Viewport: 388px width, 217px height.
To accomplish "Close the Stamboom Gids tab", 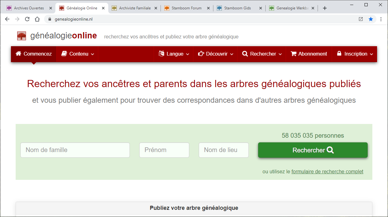I will 261,8.
